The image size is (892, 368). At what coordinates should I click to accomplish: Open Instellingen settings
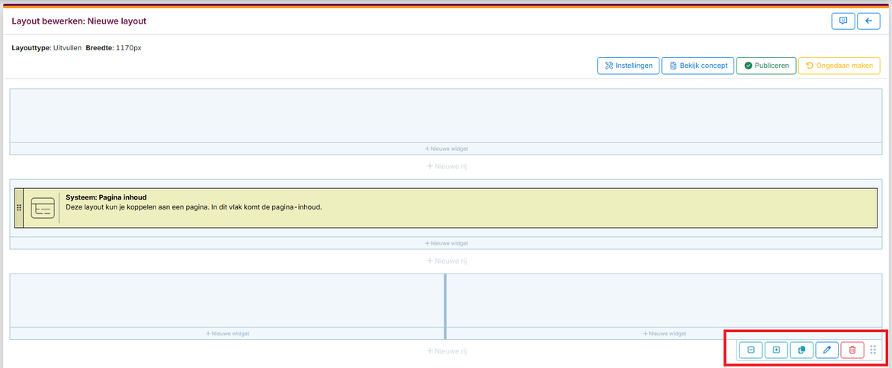[x=628, y=66]
